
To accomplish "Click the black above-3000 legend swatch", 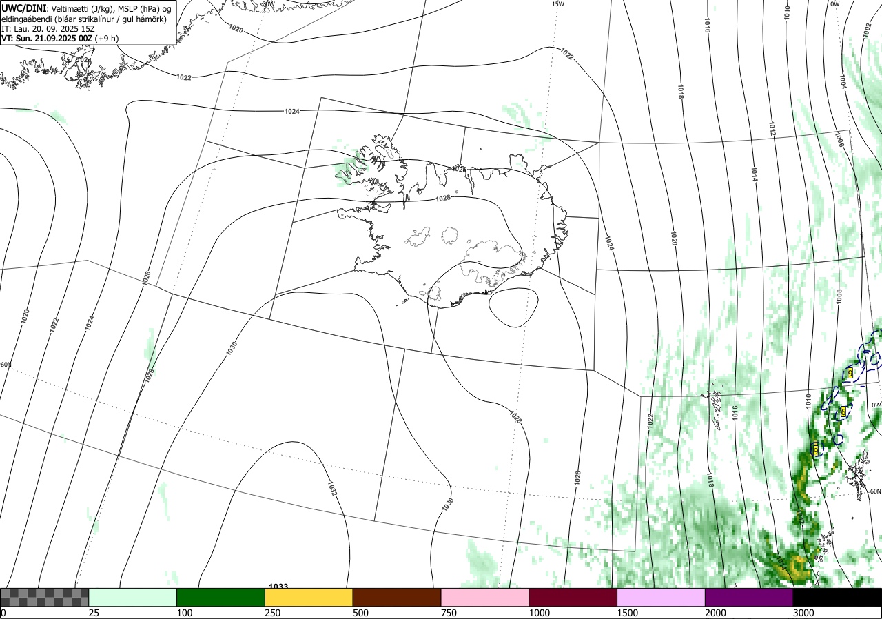I will coord(837,597).
